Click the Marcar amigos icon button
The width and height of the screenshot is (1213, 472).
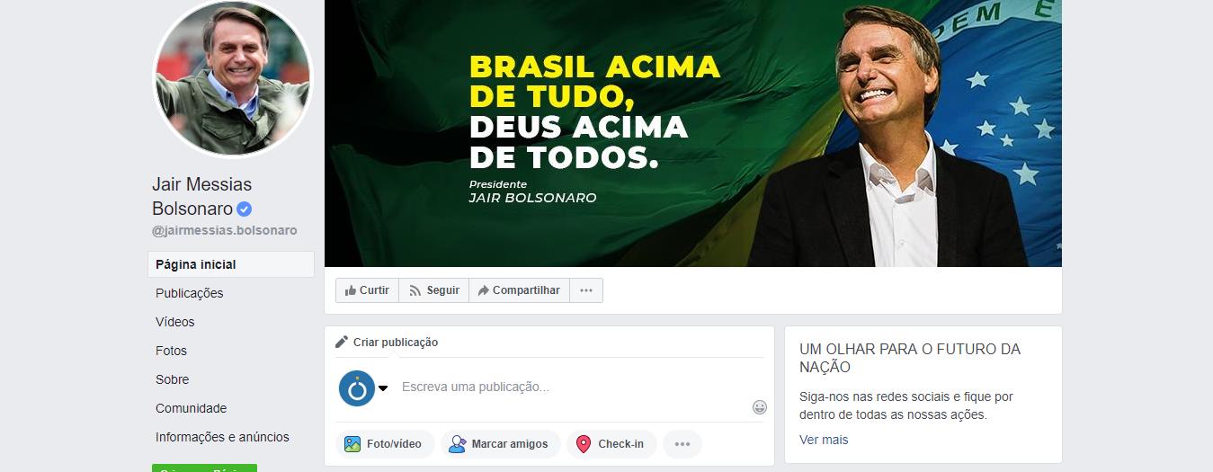(x=500, y=444)
